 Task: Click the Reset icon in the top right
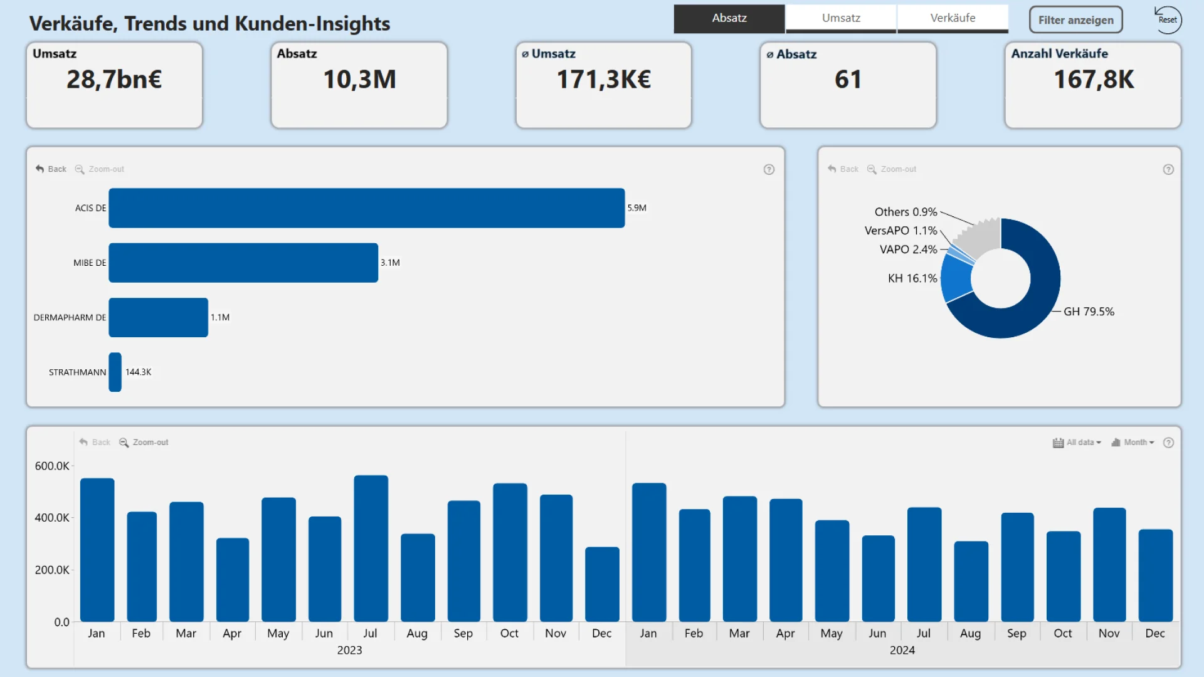pos(1167,19)
